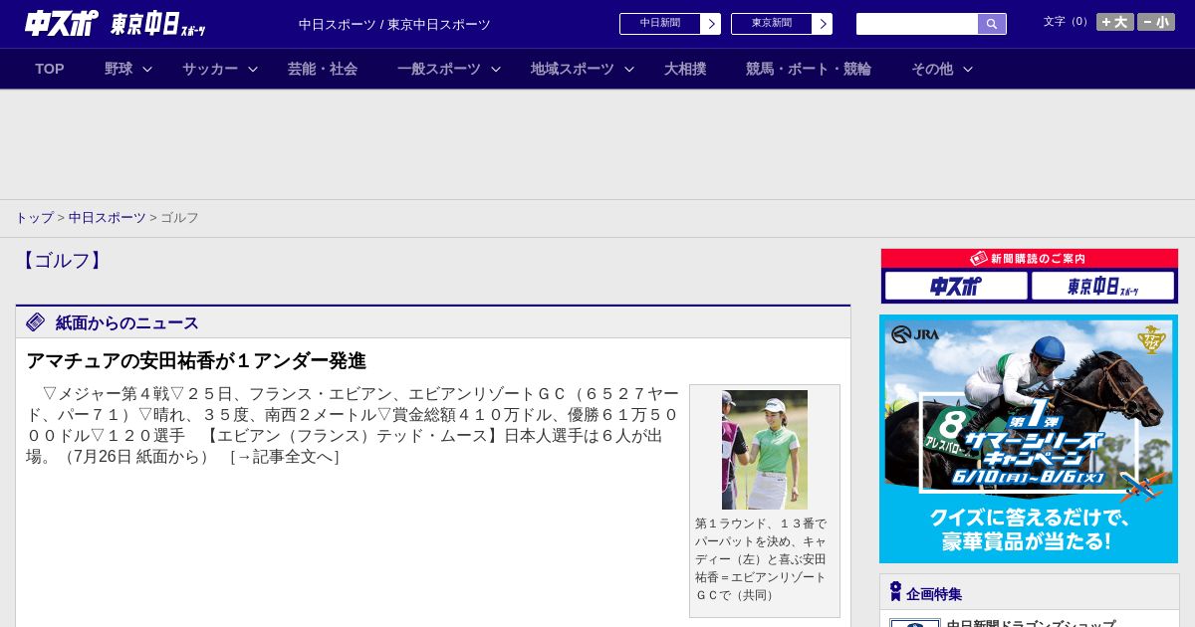Expand the 一般スポーツ dropdown chevron

click(496, 69)
